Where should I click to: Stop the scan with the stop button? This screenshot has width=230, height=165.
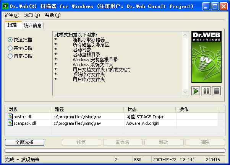pos(217,91)
